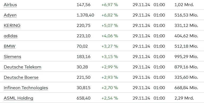
Task: Open the Adyen stock link
Action: click(x=10, y=15)
